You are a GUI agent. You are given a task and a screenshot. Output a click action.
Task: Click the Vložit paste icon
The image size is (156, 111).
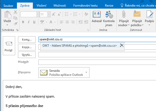[8, 14]
